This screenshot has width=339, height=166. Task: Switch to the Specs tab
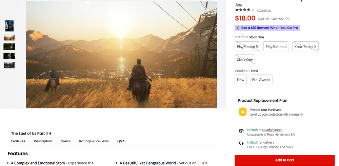tap(66, 141)
